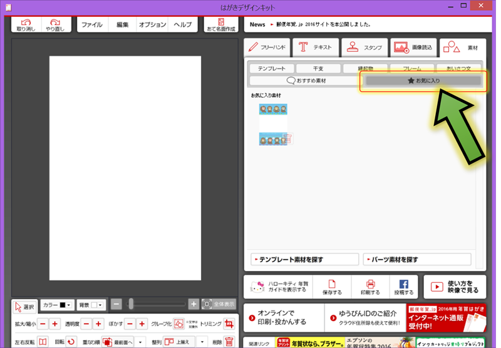Open the カラー color dropdown
This screenshot has width=501, height=348.
coord(58,305)
